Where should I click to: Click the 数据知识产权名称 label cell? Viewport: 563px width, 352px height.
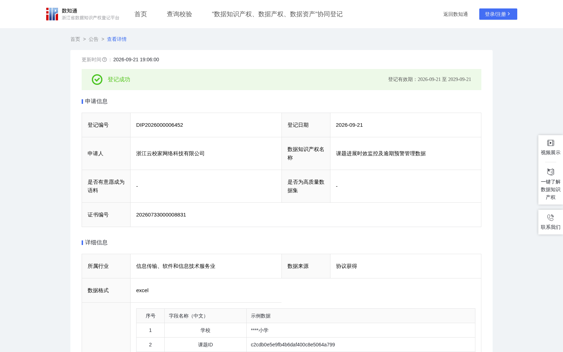click(x=306, y=153)
